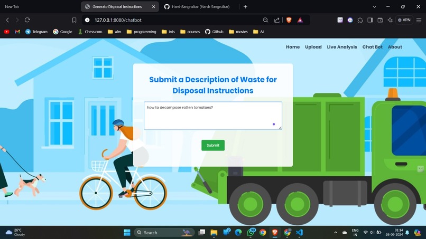
Task: Go back to the previous page
Action: pos(7,20)
